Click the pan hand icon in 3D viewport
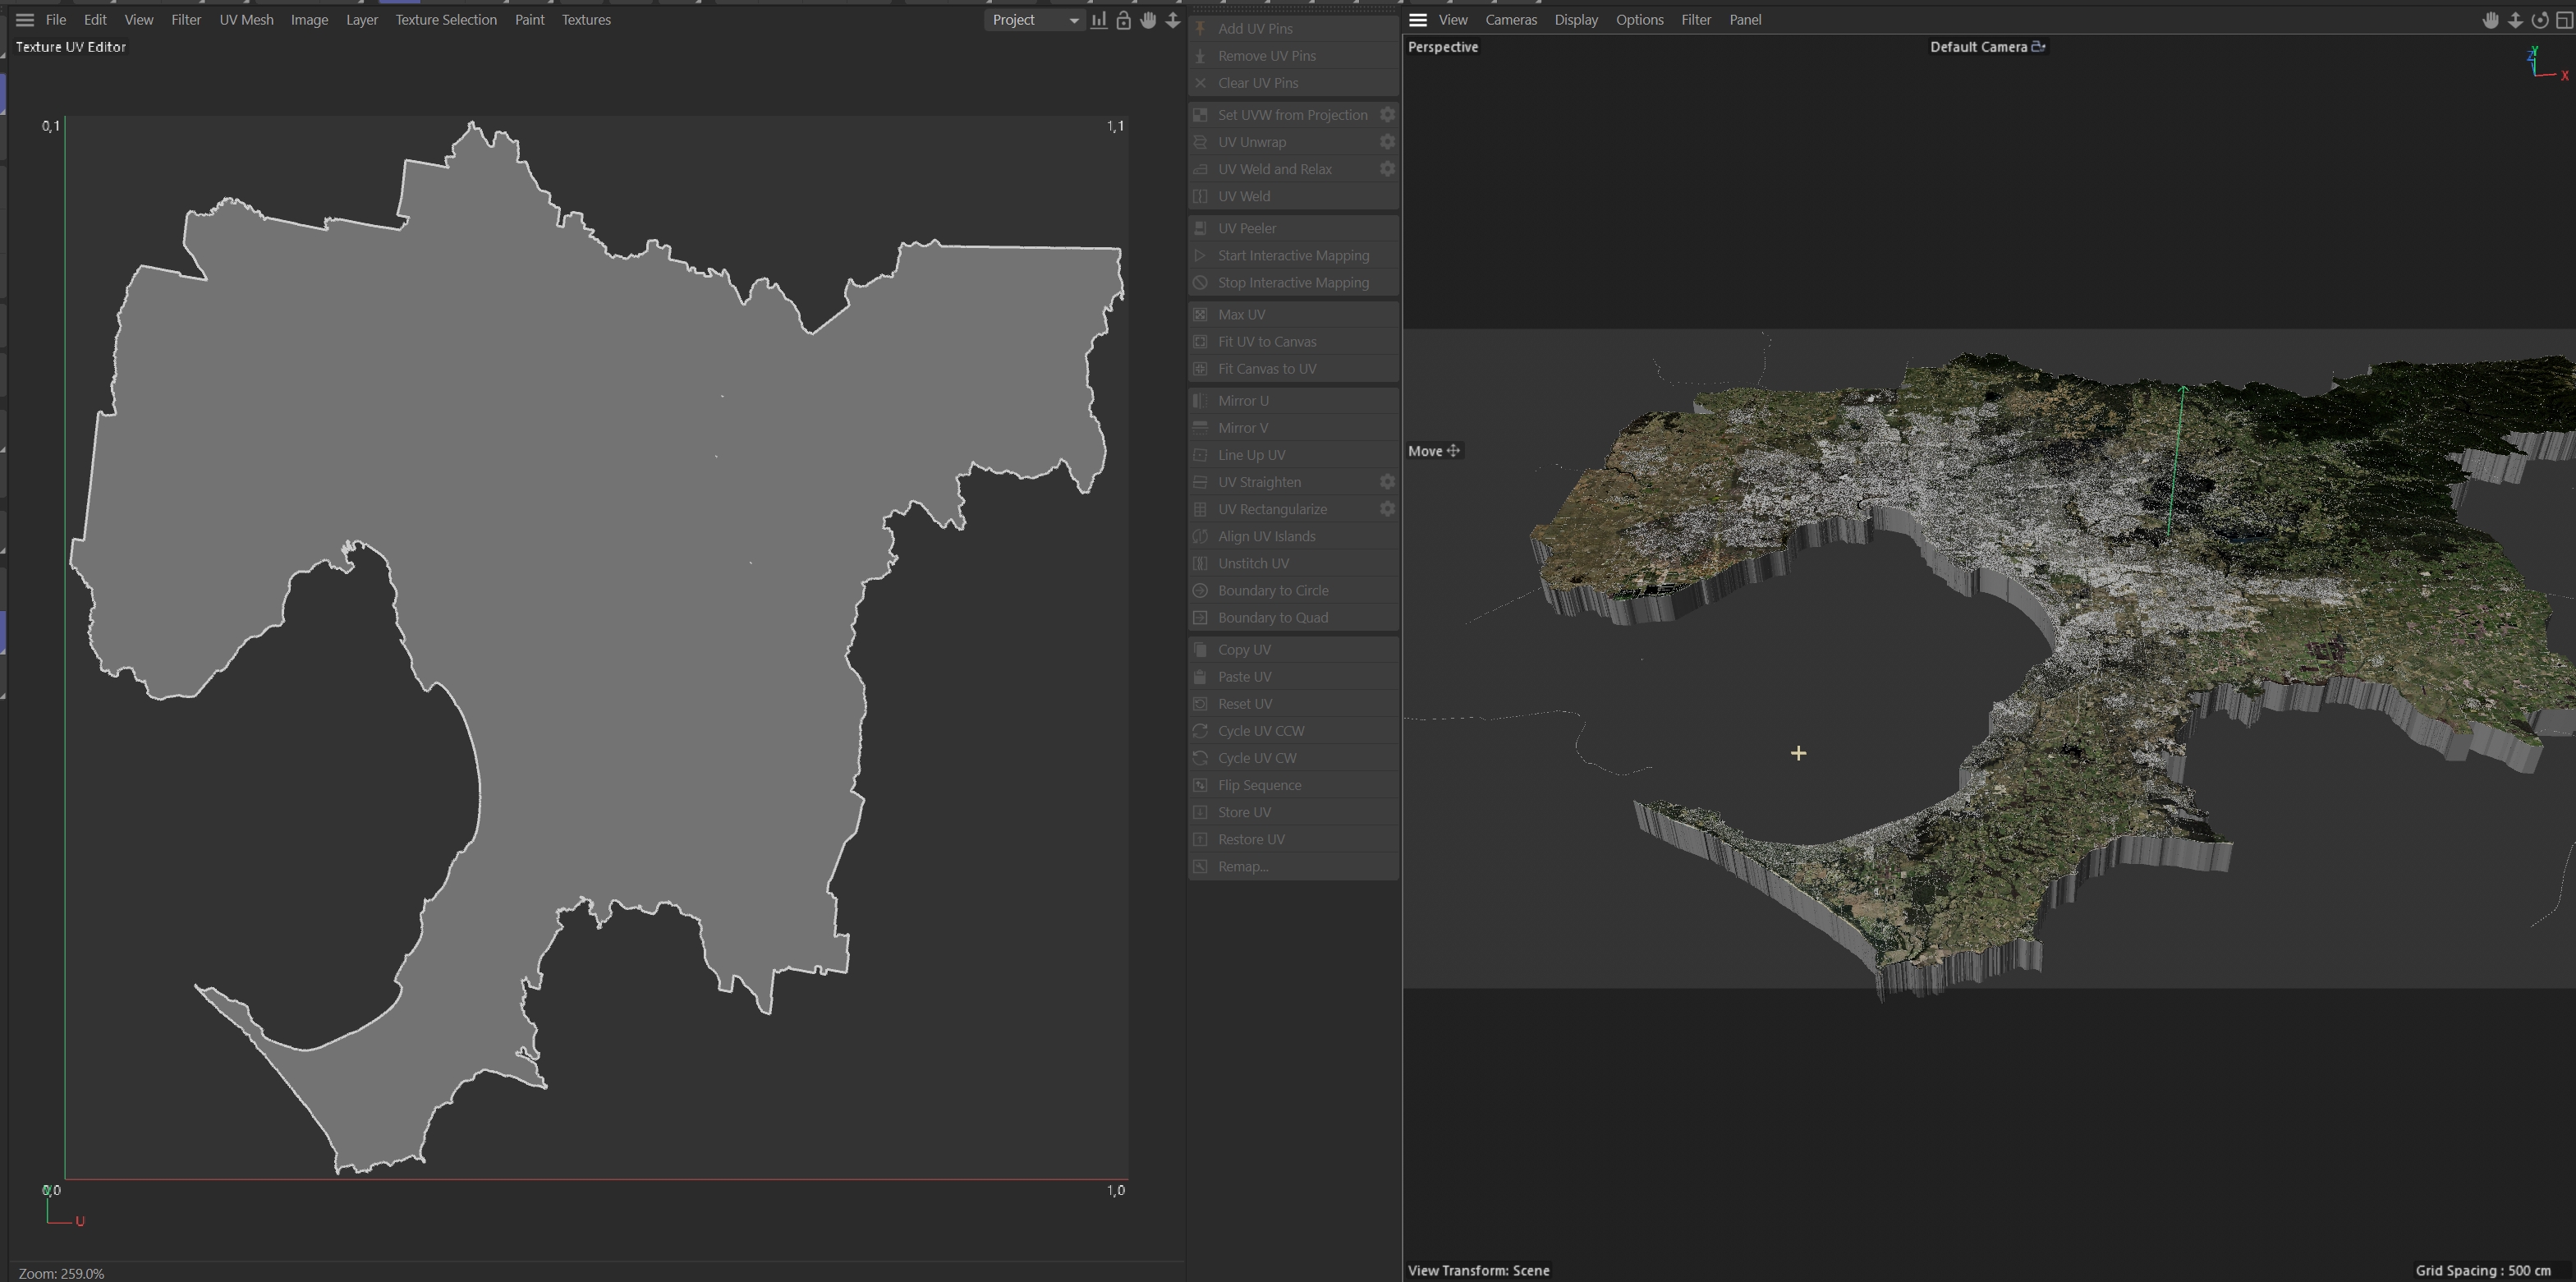 [2490, 20]
